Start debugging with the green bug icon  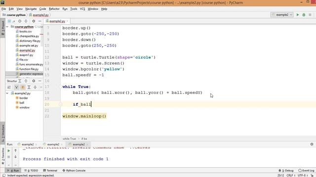point(304,15)
